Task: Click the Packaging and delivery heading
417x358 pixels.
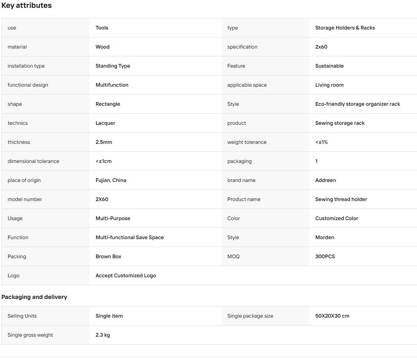Action: 34,297
